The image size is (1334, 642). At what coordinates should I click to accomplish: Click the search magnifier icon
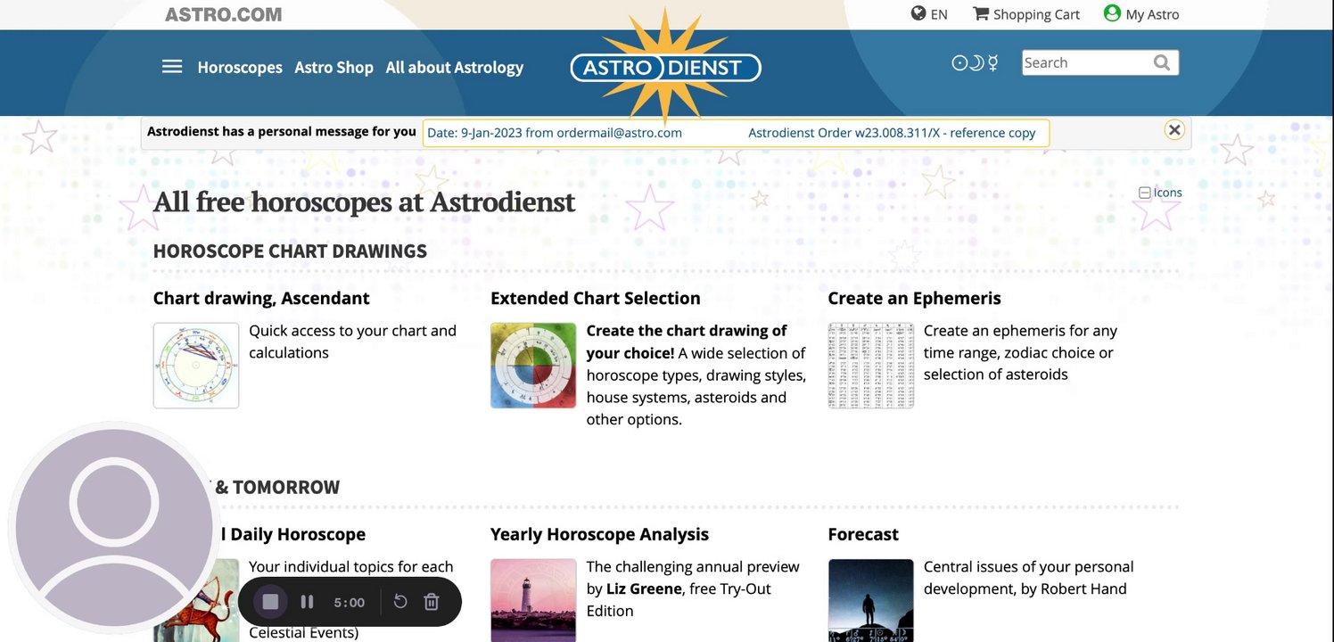pos(1161,62)
